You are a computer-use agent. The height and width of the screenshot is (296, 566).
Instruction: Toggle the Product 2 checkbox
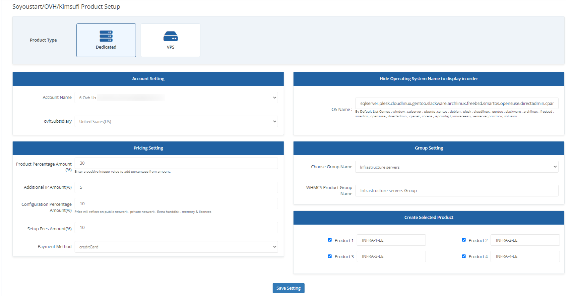coord(464,240)
